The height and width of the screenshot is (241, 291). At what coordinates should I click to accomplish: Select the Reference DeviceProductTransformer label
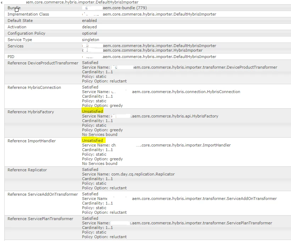43,63
